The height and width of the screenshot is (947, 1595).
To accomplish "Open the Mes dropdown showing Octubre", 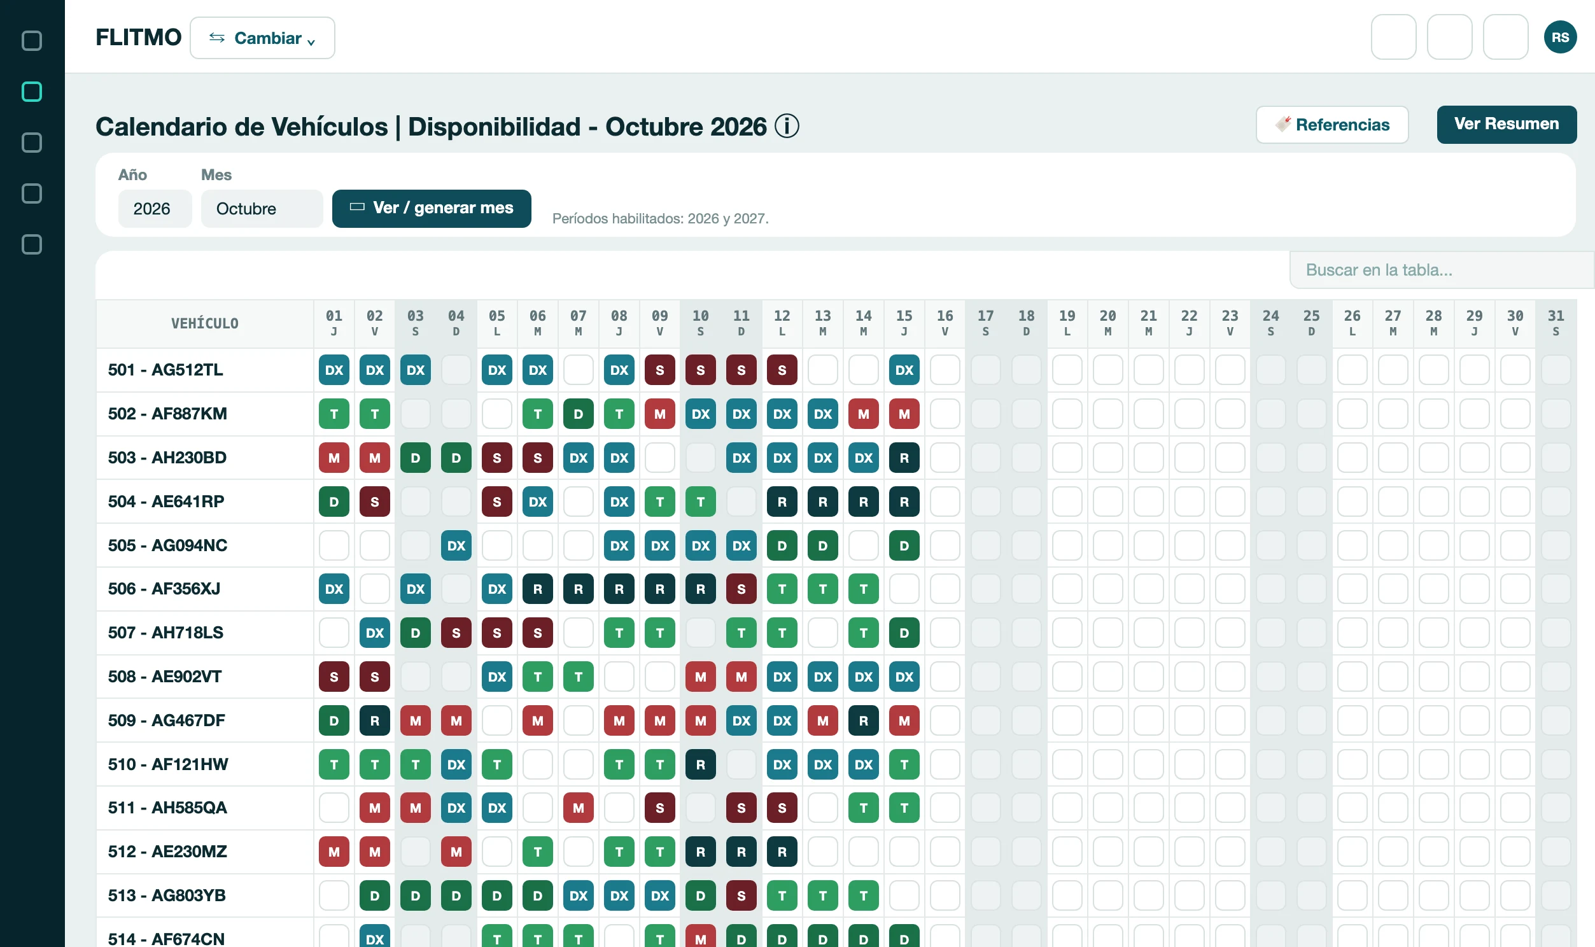I will [x=262, y=209].
